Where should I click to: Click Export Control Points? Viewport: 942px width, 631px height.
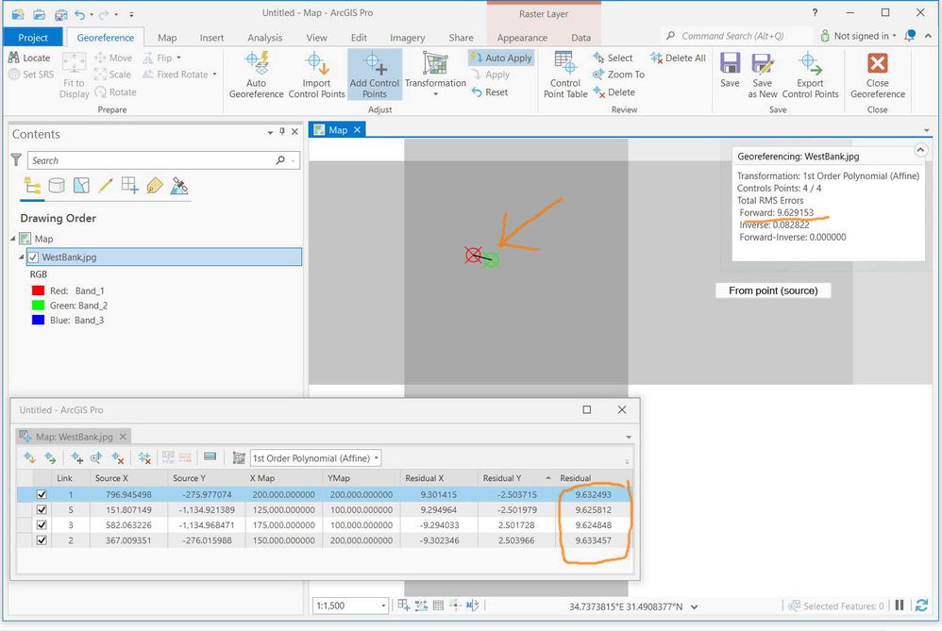(x=810, y=75)
